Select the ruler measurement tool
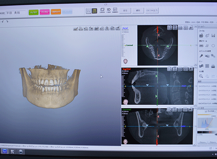Viewport: 217px width, 159px height. pos(201,45)
